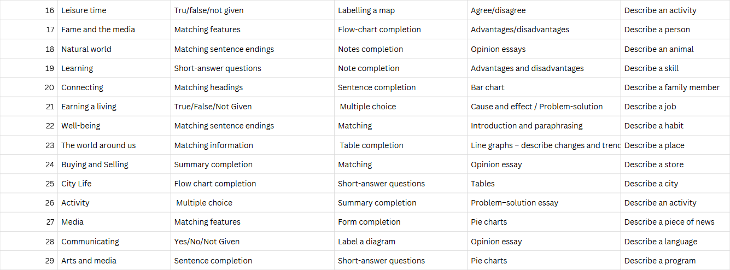Click the "Describe a program" cell
The height and width of the screenshot is (270, 730).
click(x=659, y=261)
